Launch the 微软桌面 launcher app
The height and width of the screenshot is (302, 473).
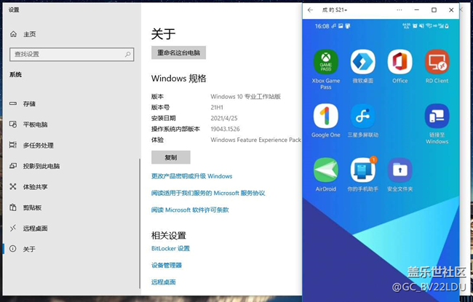pyautogui.click(x=362, y=62)
